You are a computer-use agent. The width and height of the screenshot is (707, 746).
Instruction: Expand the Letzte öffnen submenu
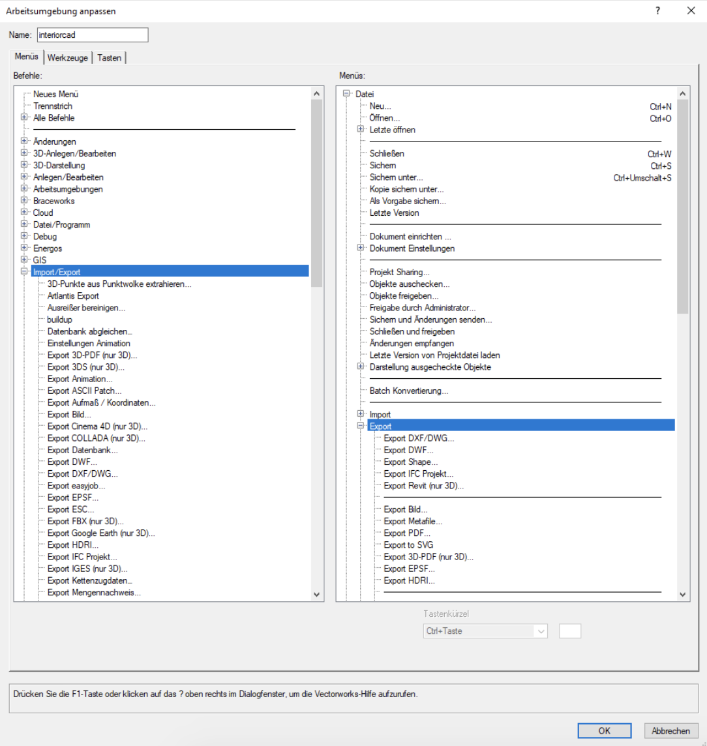pyautogui.click(x=360, y=129)
